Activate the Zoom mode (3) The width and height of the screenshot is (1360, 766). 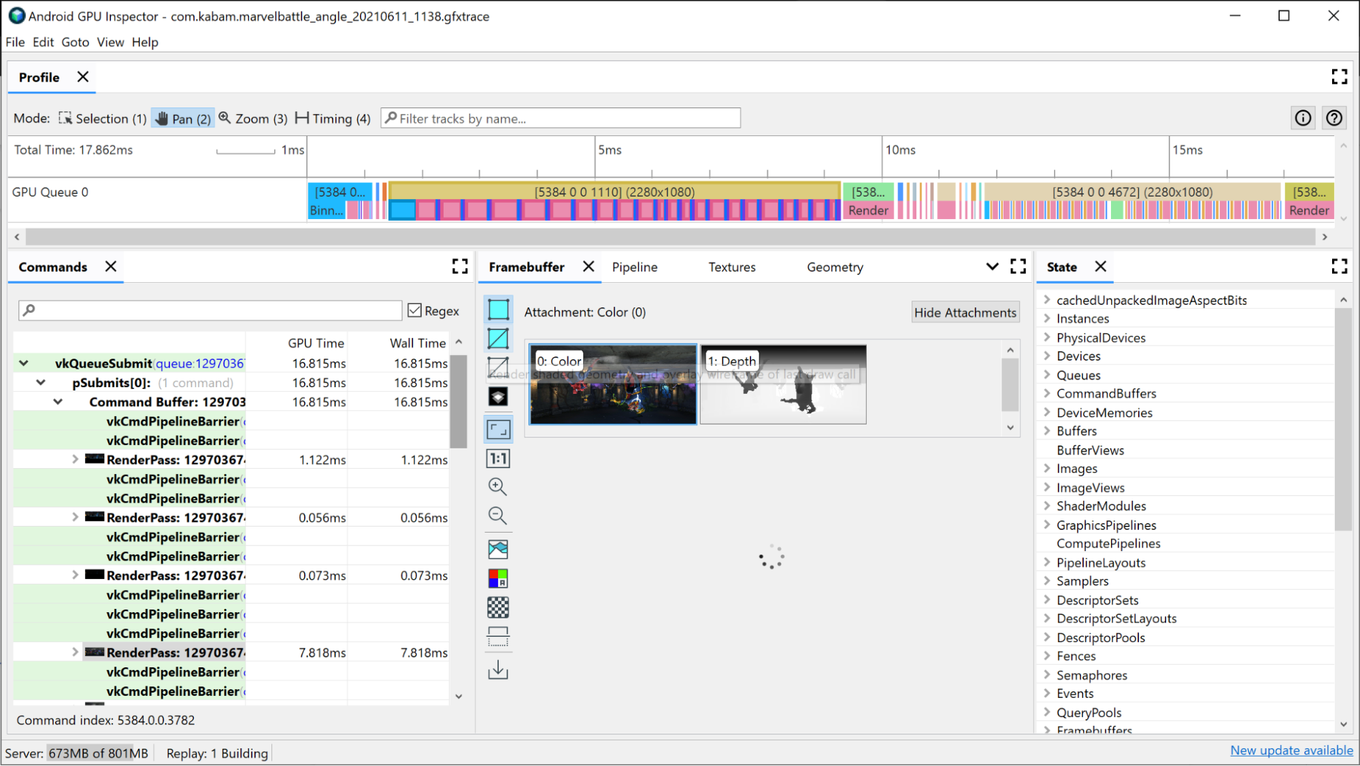point(253,118)
